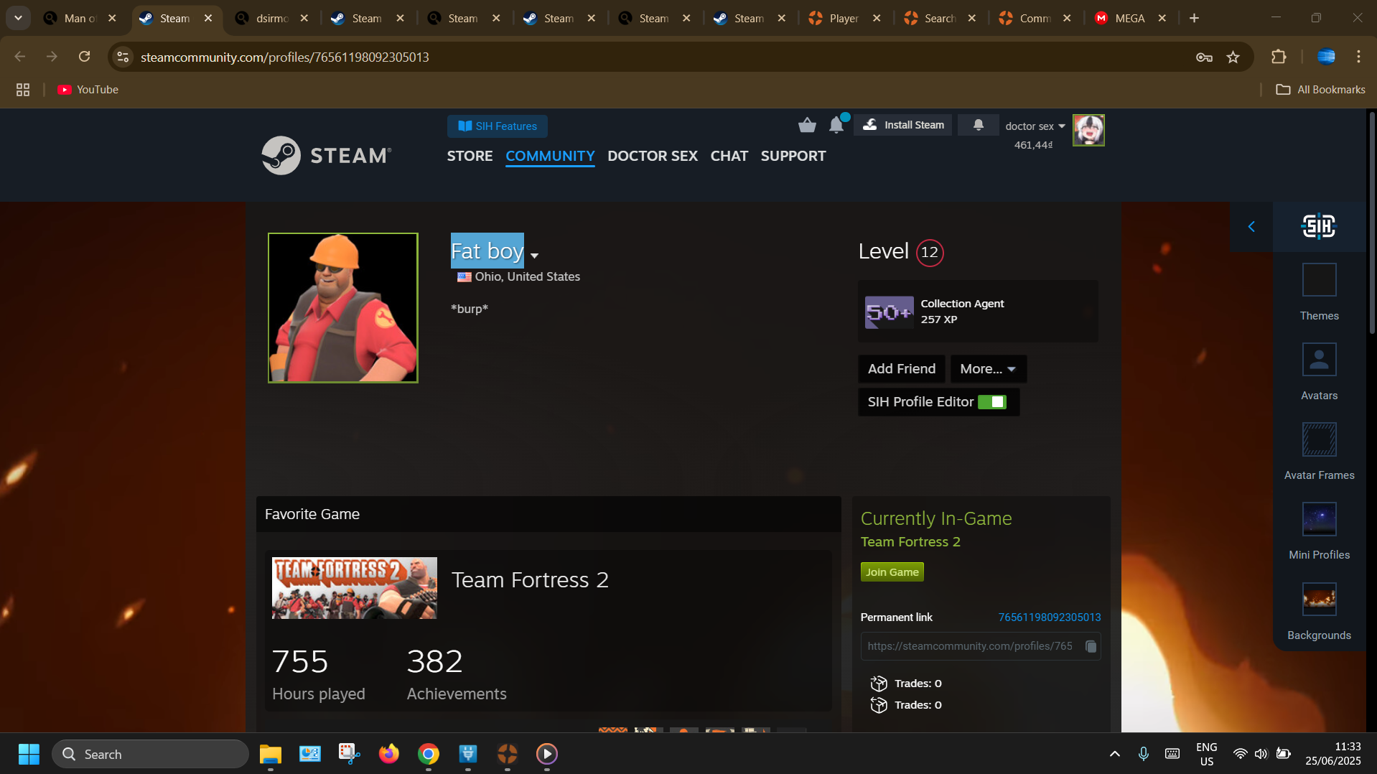The image size is (1377, 774).
Task: Open the volume control in system tray
Action: click(1261, 754)
